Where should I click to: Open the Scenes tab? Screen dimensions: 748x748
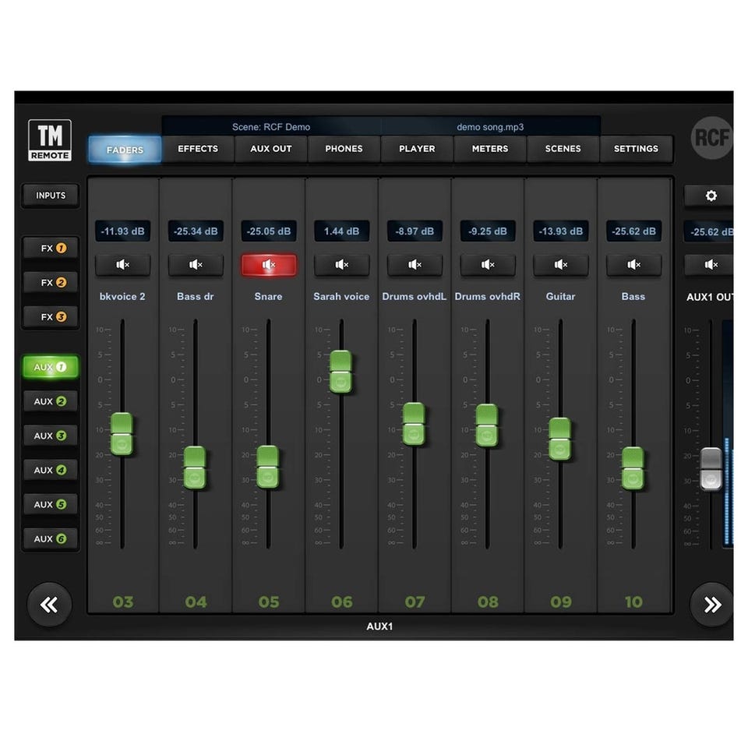563,149
